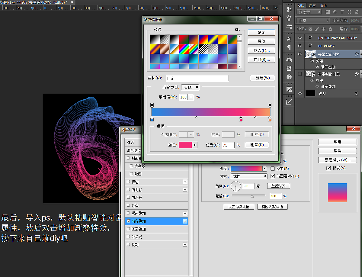Image resolution: width=362 pixels, height=277 pixels.
Task: Open the 渐变 preset picker arrow
Action: [x=264, y=169]
